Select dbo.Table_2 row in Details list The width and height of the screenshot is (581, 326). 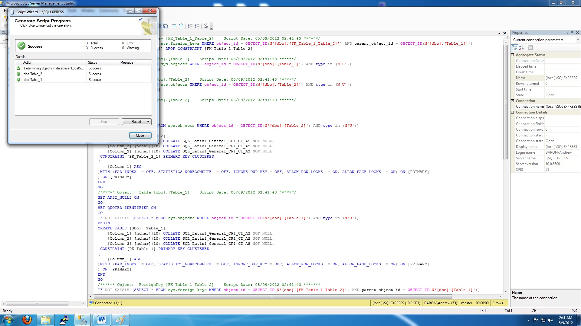[84, 74]
